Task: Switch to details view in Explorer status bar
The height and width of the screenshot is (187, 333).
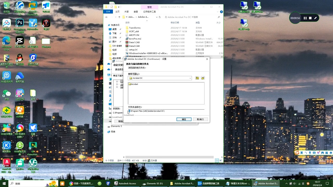Action: coord(217,161)
